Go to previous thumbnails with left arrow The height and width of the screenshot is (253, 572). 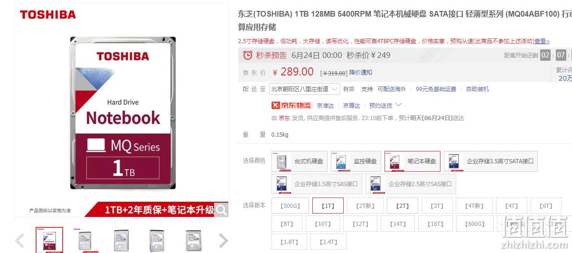coord(19,241)
